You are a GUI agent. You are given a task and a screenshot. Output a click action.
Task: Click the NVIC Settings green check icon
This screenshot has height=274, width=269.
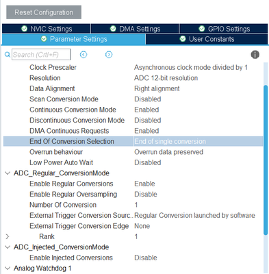click(24, 29)
